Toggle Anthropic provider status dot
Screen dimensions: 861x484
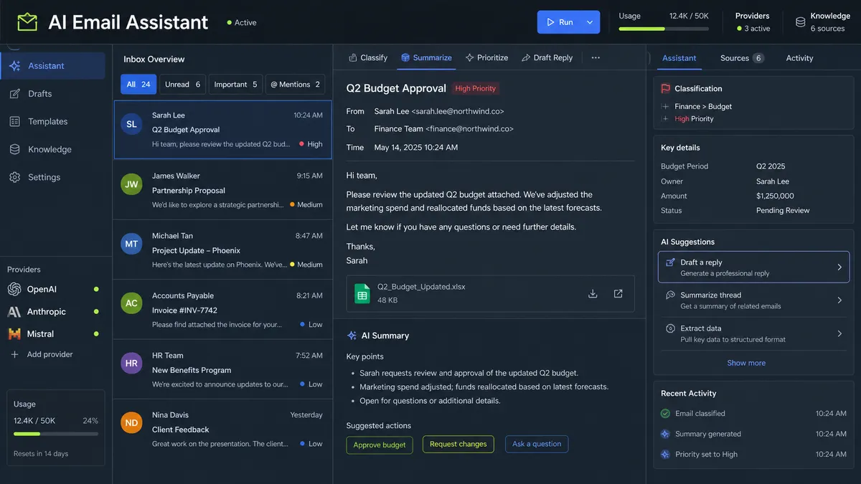point(96,312)
